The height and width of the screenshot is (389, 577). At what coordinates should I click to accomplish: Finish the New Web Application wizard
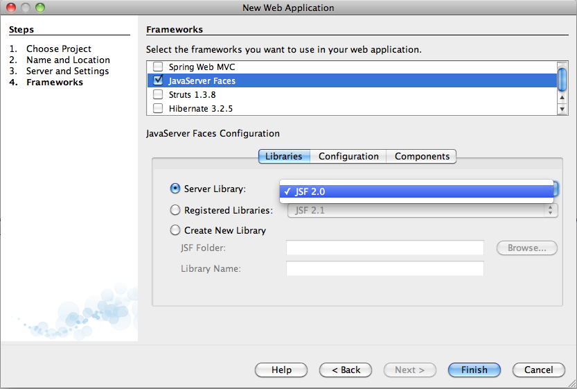pos(474,370)
